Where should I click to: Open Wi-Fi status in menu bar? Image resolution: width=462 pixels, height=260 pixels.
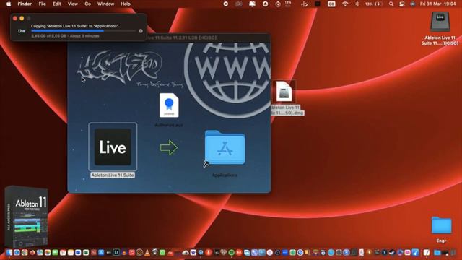pos(345,4)
